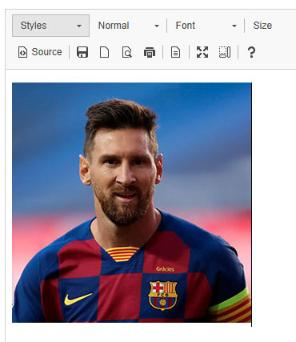Click the arrow next to Font
This screenshot has width=296, height=342.
(x=234, y=26)
